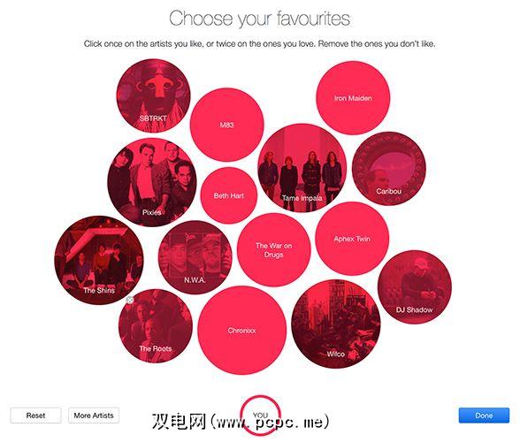Select the DJ Shadow bubble
The image size is (520, 442).
point(414,287)
